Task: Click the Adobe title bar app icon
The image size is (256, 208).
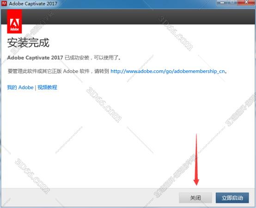Action: [4, 3]
